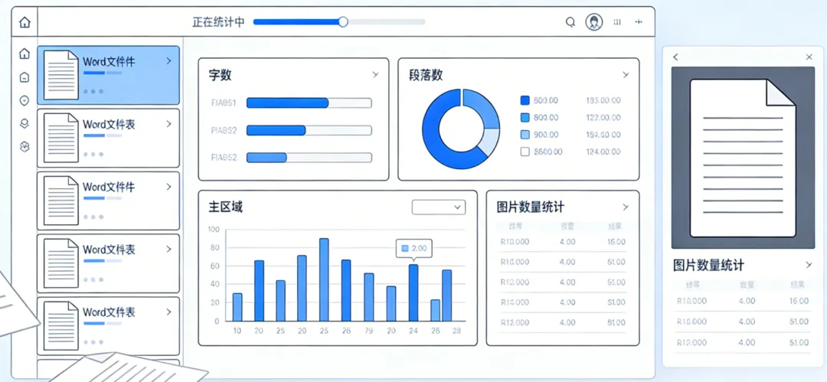Select the home icon in the left sidebar
827x382 pixels.
point(25,54)
